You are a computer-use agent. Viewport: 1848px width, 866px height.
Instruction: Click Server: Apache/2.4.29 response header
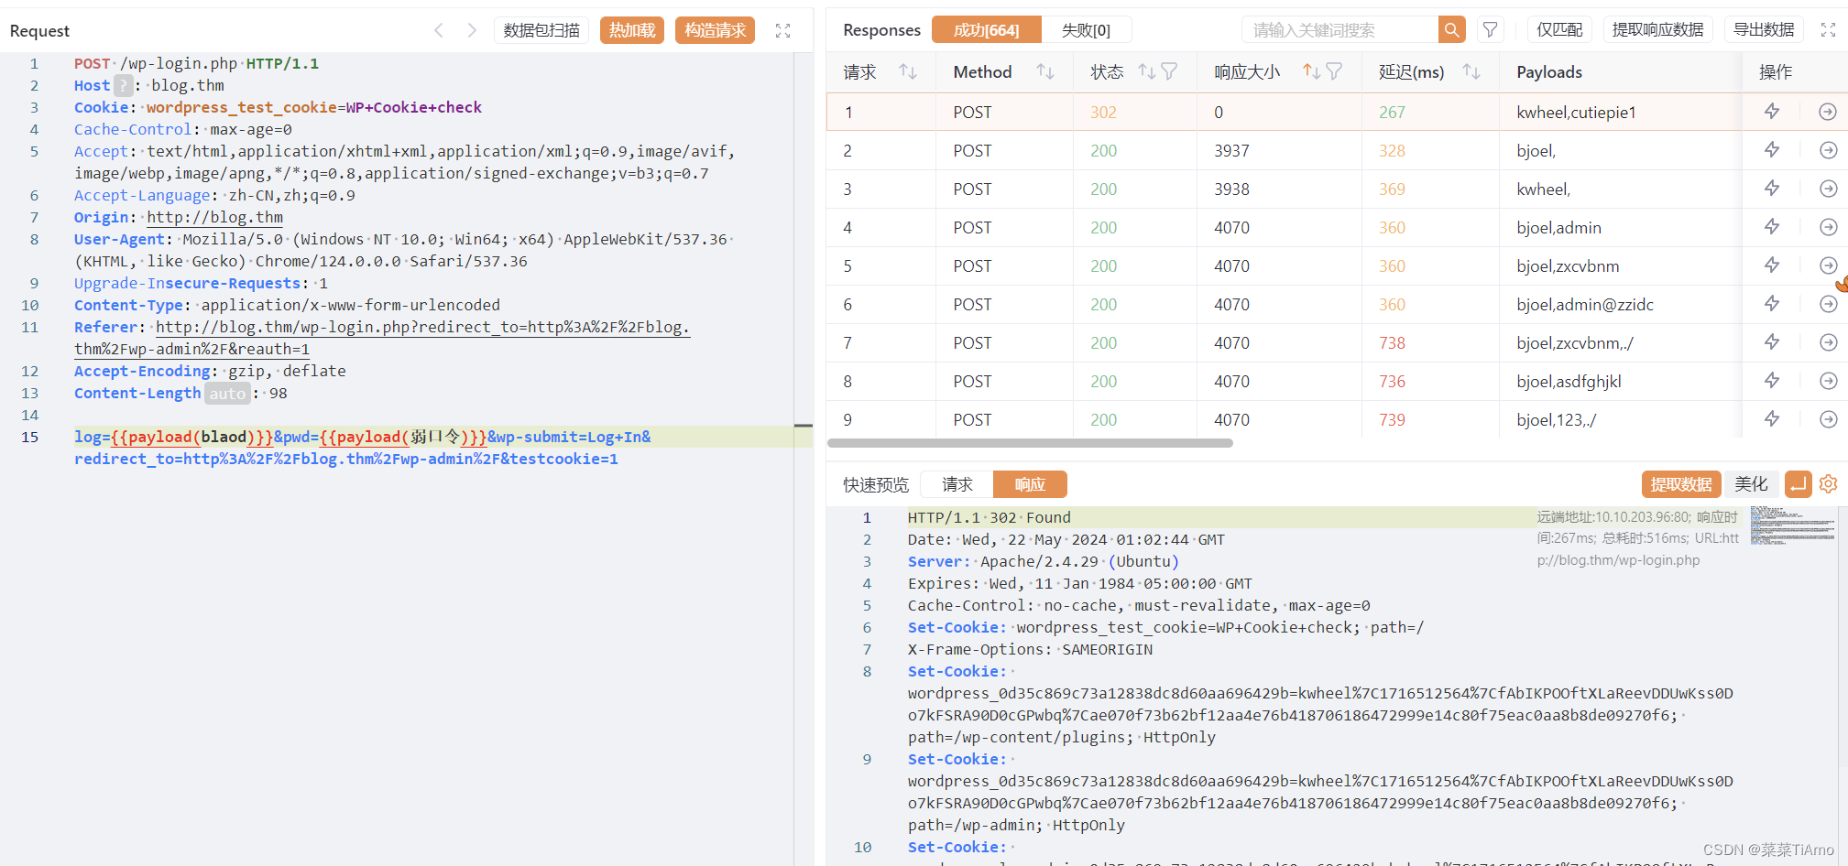point(1043,561)
